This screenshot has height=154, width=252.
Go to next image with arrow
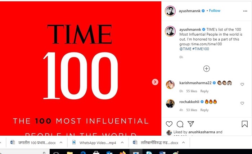[x=155, y=82]
